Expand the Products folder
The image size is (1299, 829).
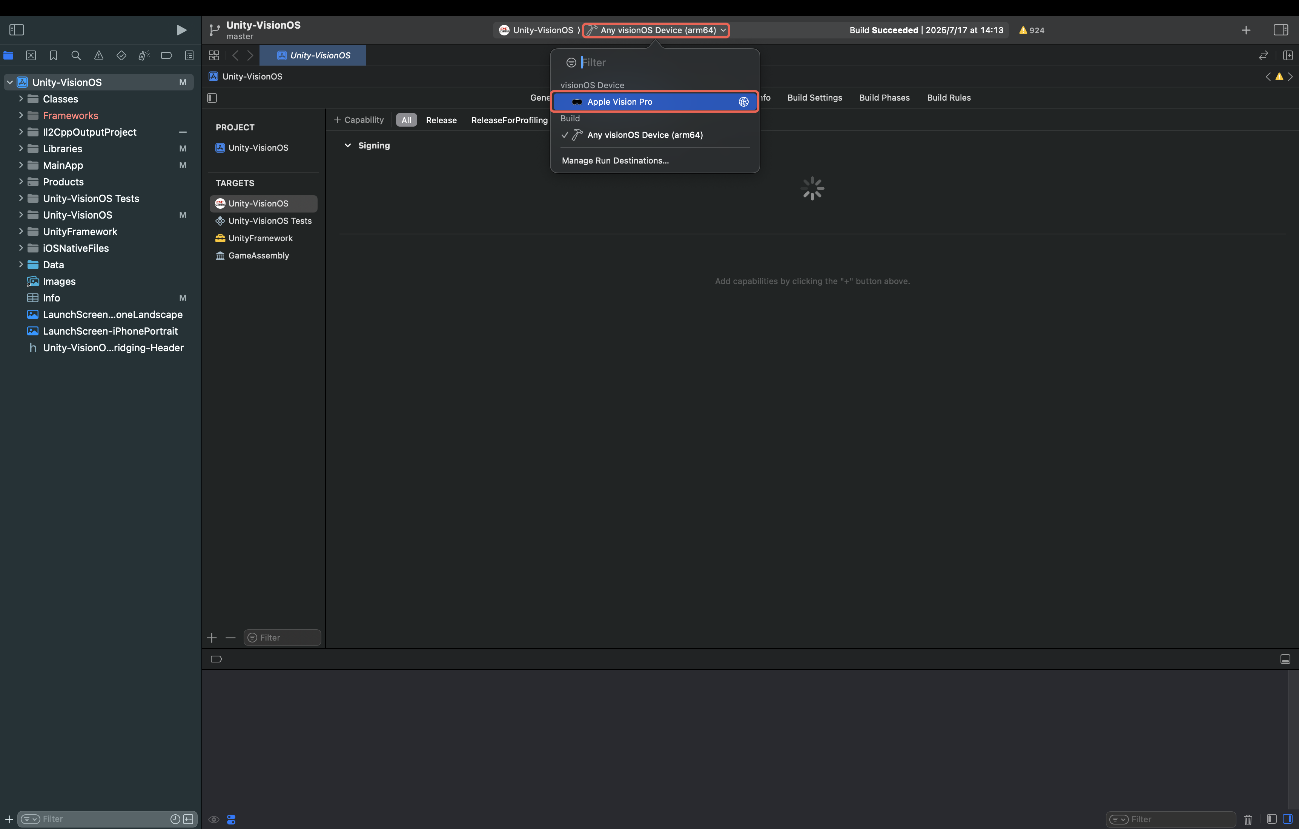(x=20, y=182)
